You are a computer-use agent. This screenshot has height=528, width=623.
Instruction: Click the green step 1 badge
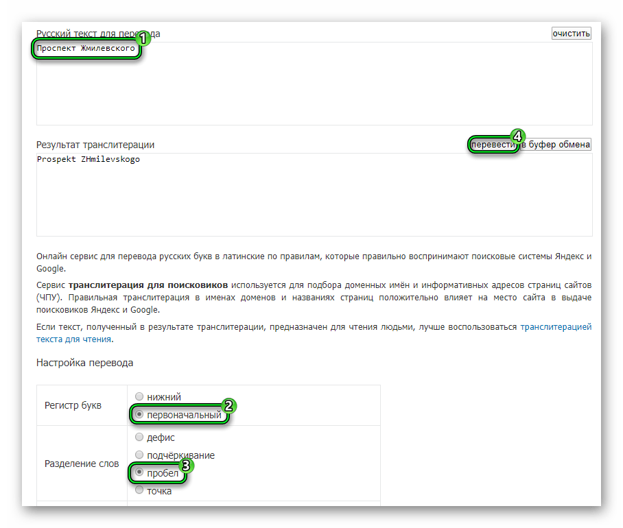(142, 38)
